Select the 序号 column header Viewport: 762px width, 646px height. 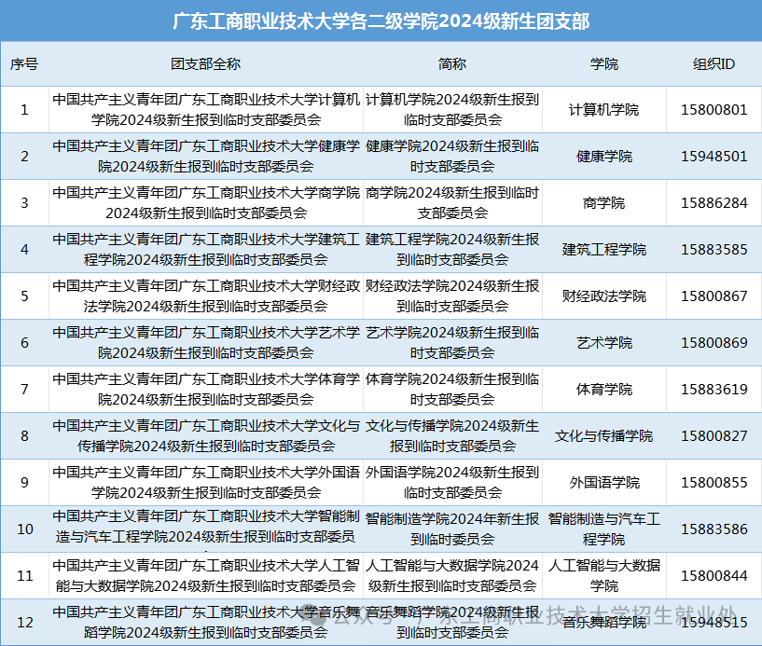(x=23, y=63)
